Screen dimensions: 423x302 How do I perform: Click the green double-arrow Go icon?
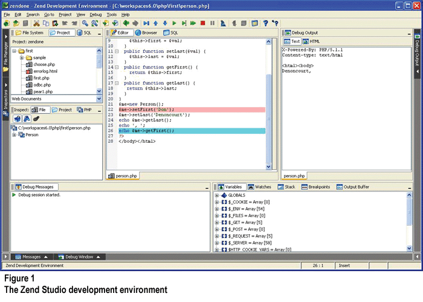[x=193, y=23]
